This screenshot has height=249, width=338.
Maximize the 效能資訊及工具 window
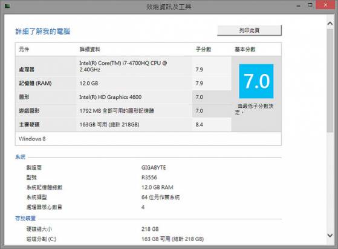coord(310,5)
